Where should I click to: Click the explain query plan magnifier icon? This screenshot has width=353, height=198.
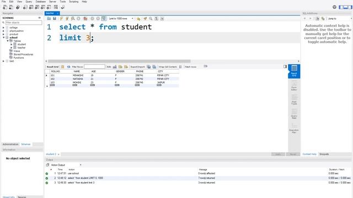[73, 19]
